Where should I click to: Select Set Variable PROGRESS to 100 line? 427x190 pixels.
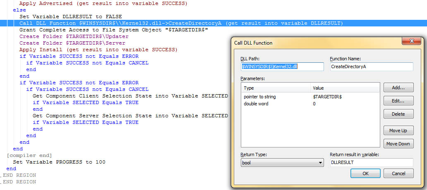point(59,162)
